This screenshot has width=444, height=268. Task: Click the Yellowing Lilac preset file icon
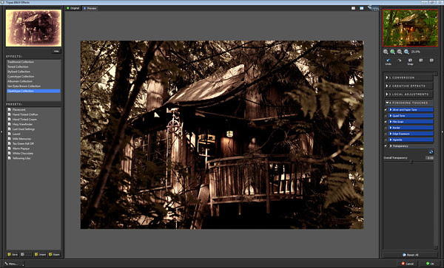point(10,158)
